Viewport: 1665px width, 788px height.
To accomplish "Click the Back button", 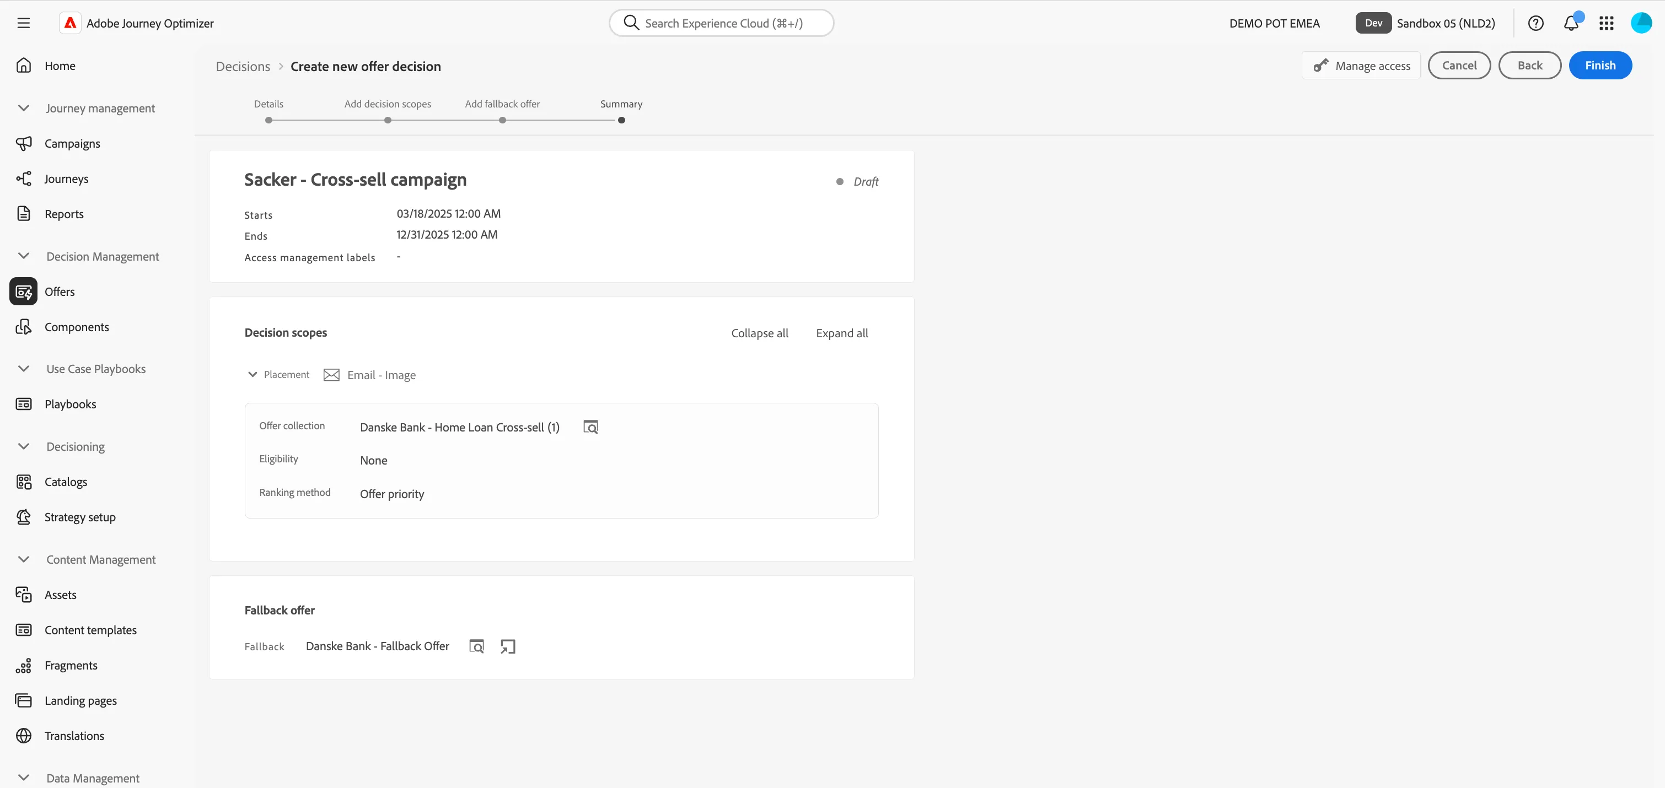I will click(1530, 65).
